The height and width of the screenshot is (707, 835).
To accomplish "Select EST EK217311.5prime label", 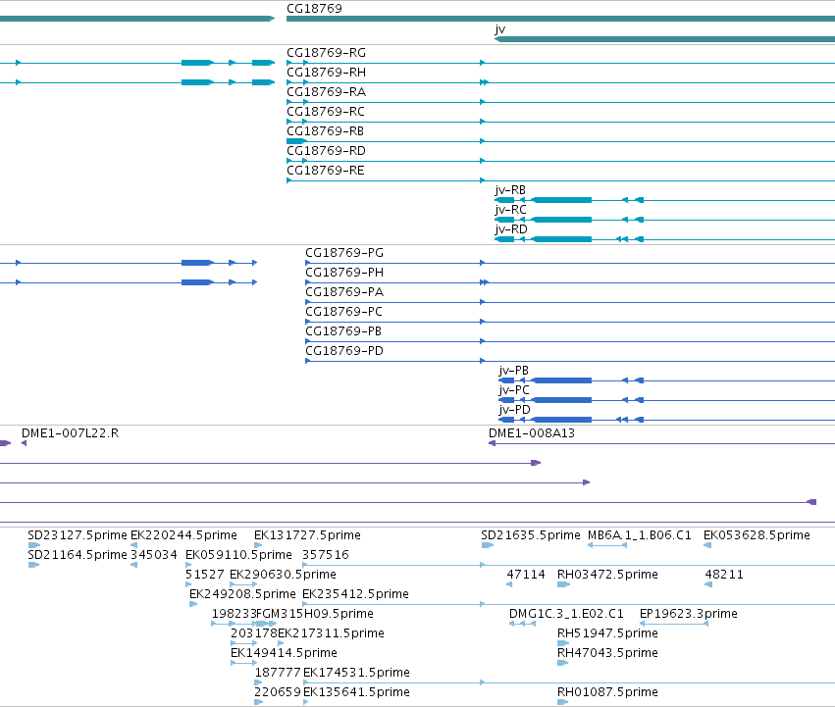I will click(x=331, y=634).
